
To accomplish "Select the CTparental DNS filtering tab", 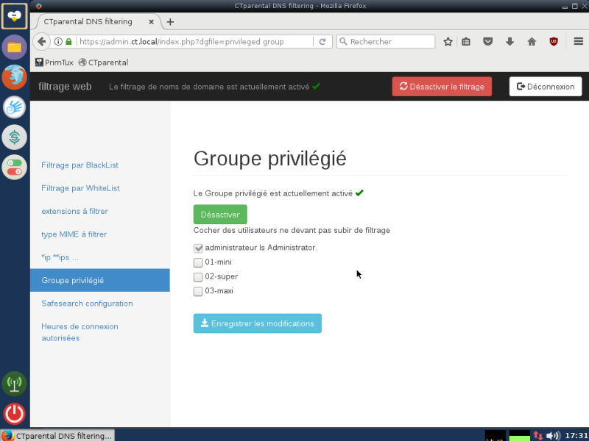I will (x=97, y=22).
